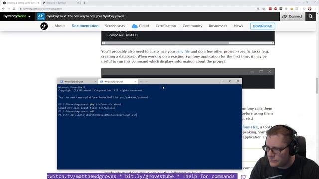Click the red stop-sign extension icon

point(276,9)
